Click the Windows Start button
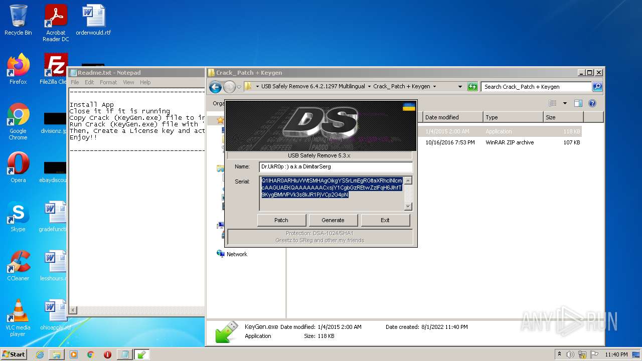 (x=14, y=354)
